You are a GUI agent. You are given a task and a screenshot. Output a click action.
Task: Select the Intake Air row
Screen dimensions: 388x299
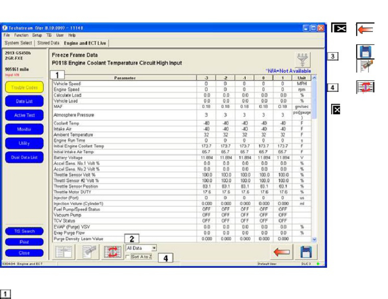[x=182, y=129]
